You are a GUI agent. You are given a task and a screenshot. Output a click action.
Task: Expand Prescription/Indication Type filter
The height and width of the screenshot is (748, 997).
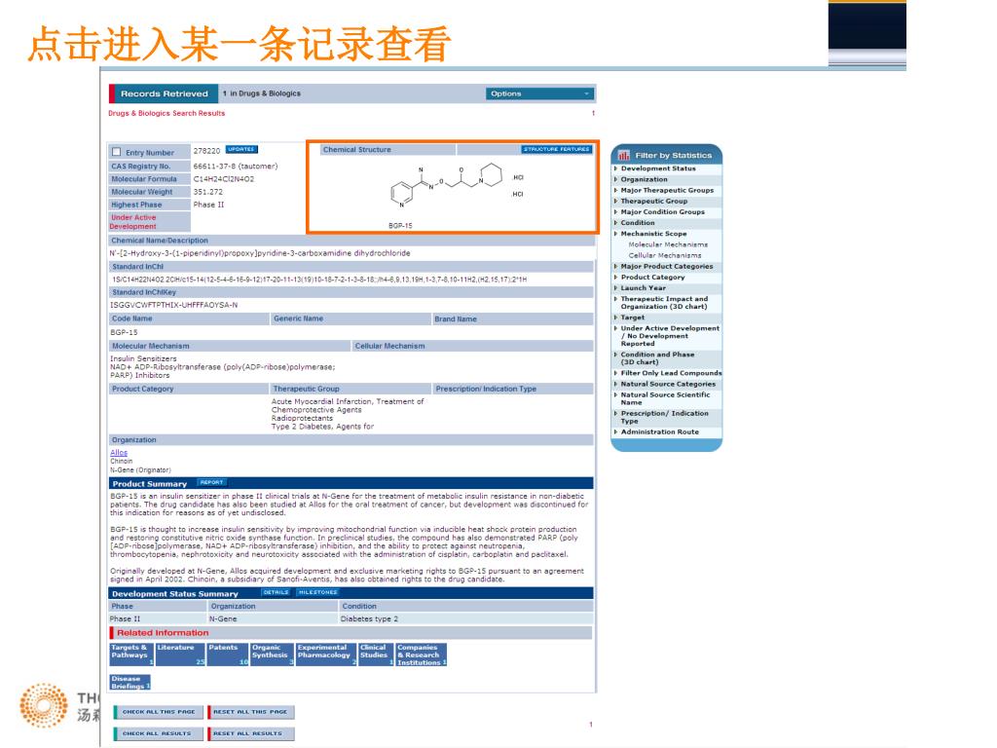tap(664, 417)
